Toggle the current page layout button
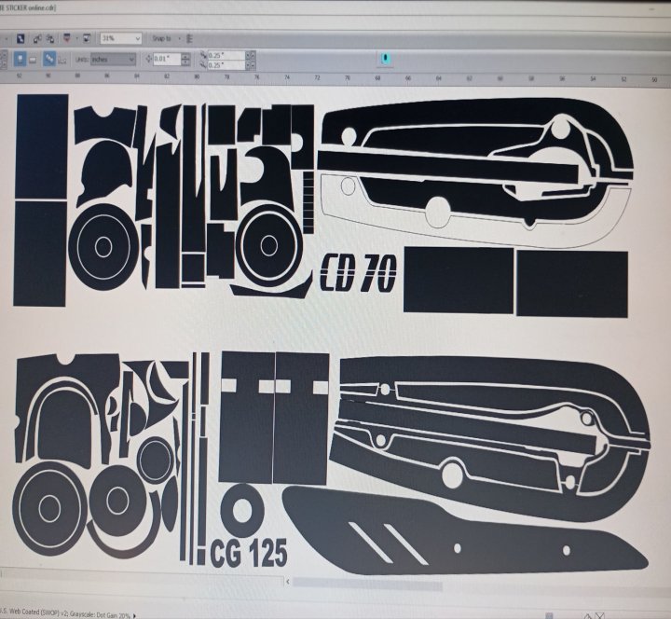Image resolution: width=671 pixels, height=619 pixels. pyautogui.click(x=62, y=60)
